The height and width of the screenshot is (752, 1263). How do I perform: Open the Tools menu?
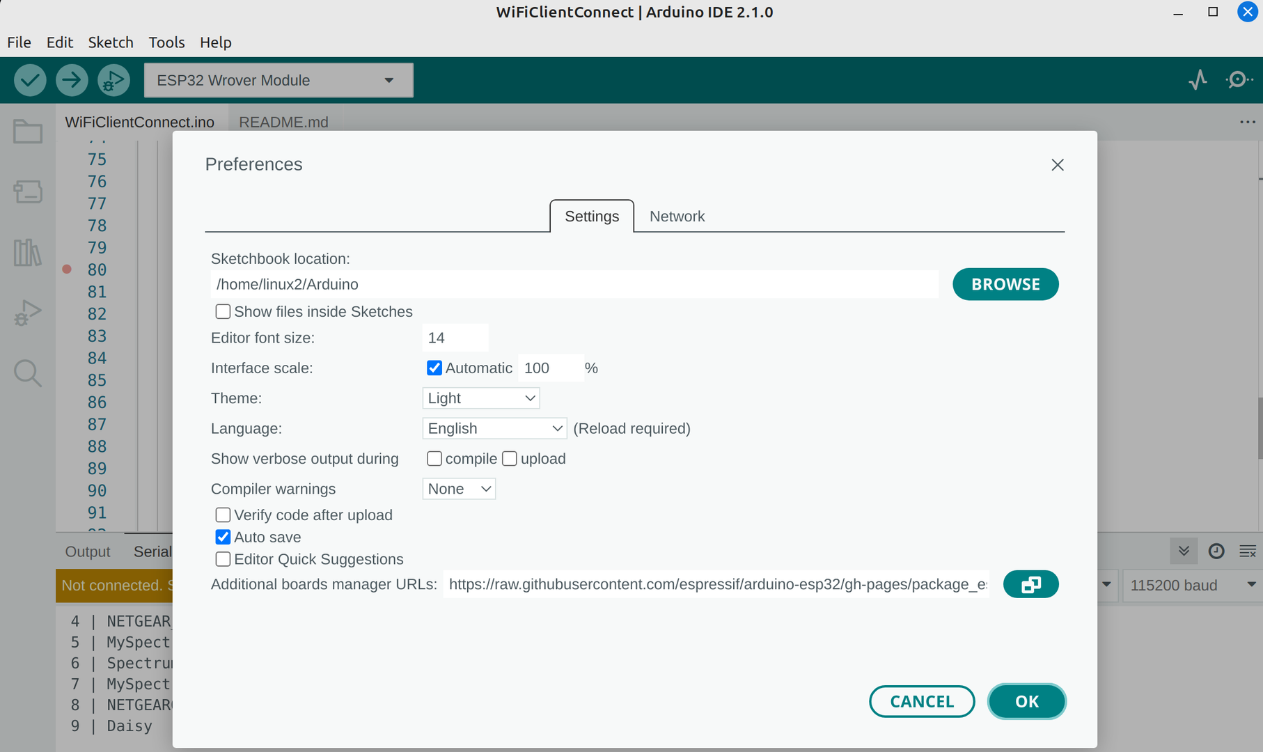tap(166, 42)
